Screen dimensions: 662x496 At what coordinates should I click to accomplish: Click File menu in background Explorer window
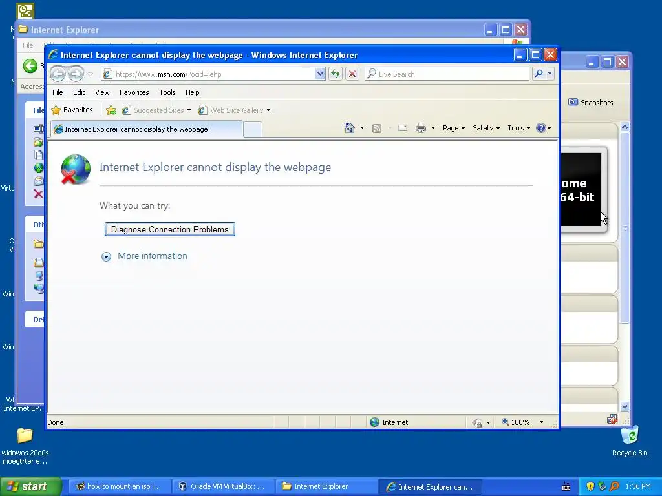point(28,45)
